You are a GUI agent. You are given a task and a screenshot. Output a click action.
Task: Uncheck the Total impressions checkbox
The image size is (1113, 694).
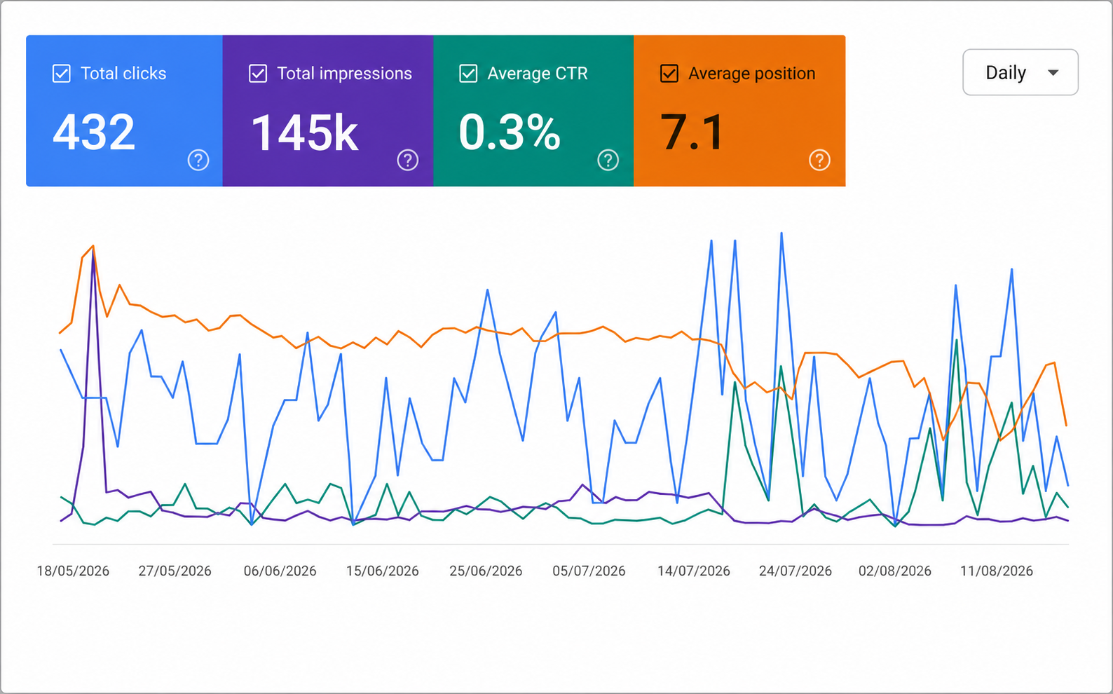point(258,74)
